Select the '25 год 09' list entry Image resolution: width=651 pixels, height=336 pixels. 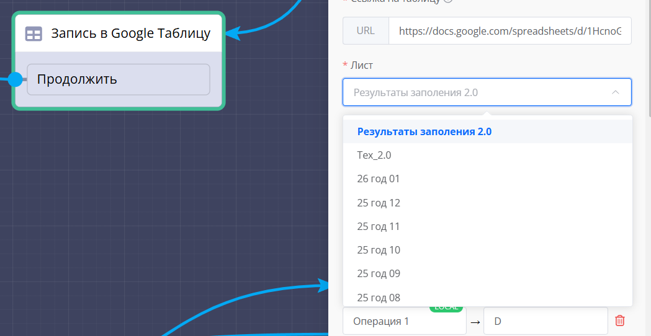[379, 273]
